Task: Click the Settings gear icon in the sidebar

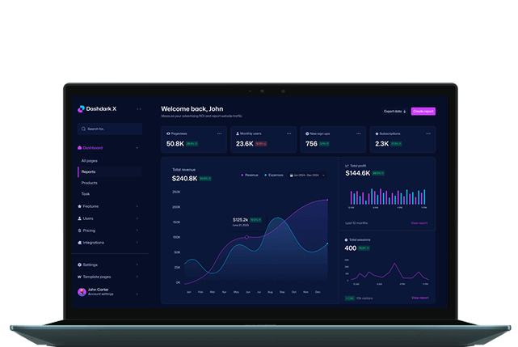Action: (79, 264)
